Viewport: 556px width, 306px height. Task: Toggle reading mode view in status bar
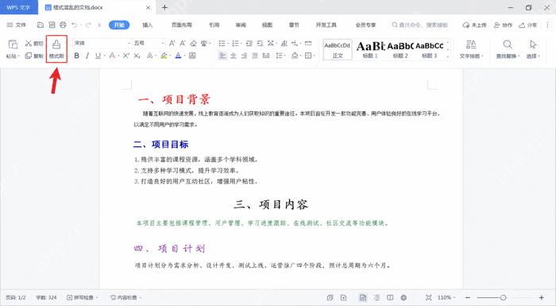point(390,297)
